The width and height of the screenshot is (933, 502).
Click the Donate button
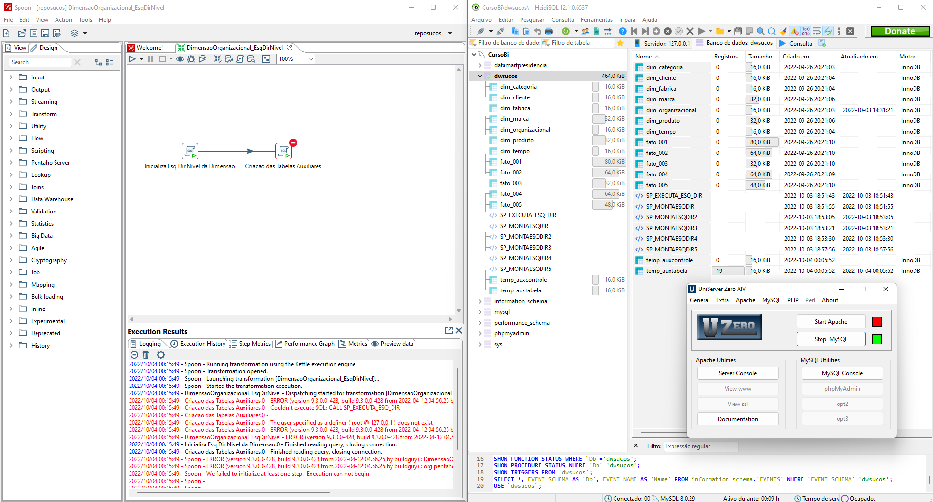(900, 31)
